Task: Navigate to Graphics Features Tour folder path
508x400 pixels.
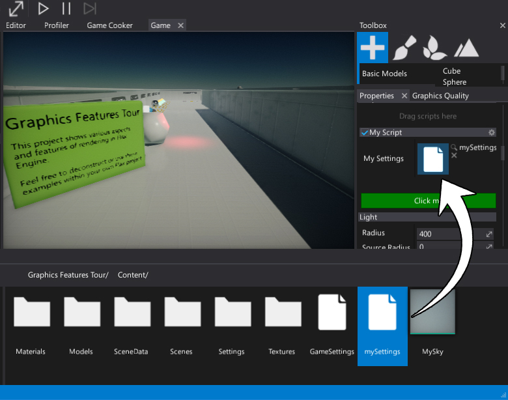Action: pyautogui.click(x=68, y=275)
